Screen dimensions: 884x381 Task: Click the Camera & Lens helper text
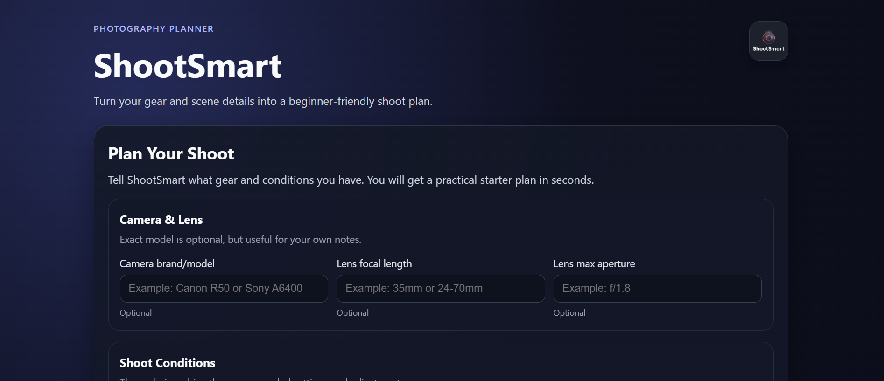pos(240,239)
